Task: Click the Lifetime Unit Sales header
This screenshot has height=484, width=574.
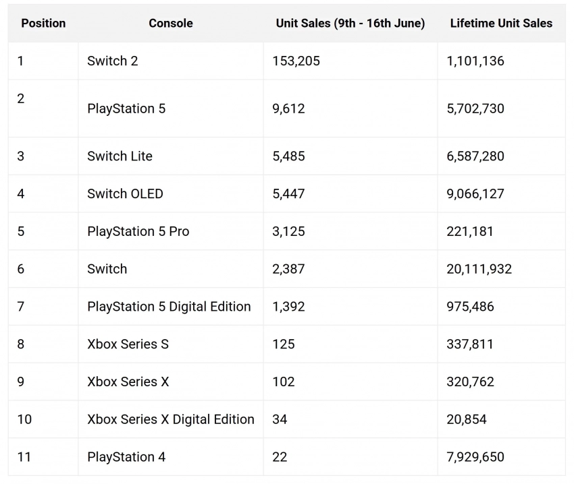Action: 501,24
